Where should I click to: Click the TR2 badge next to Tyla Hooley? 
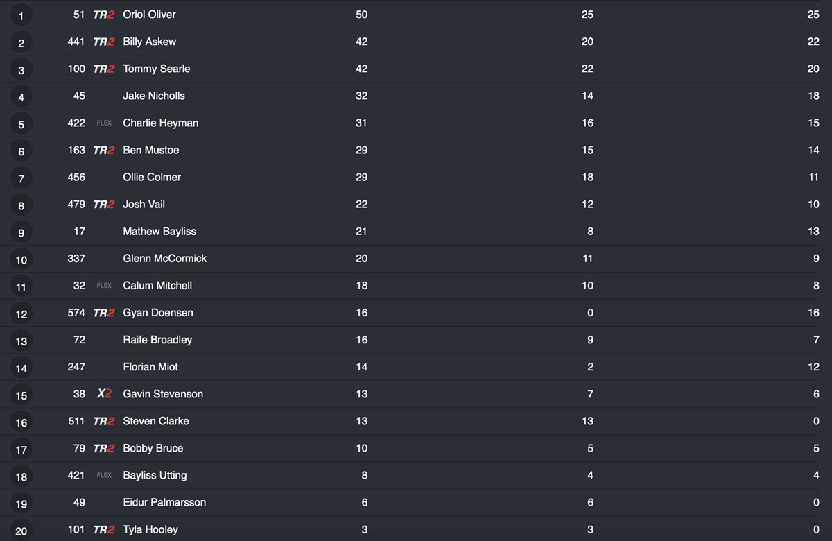[103, 530]
